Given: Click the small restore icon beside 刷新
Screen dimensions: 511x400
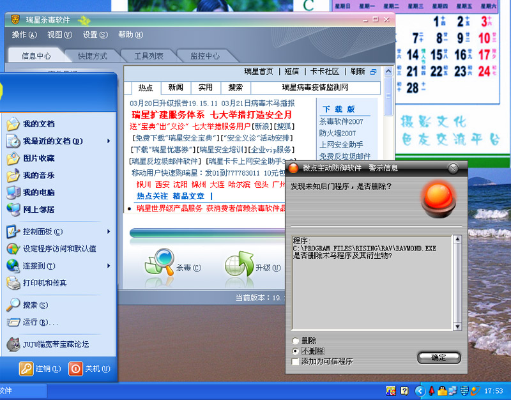Looking at the screenshot, I should coord(374,72).
